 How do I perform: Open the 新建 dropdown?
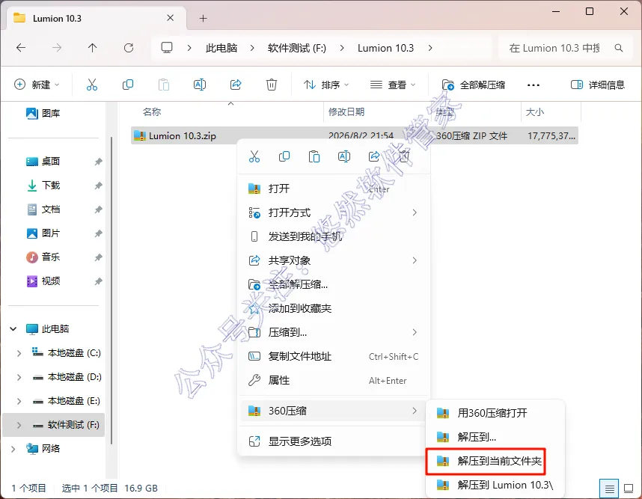click(x=37, y=85)
